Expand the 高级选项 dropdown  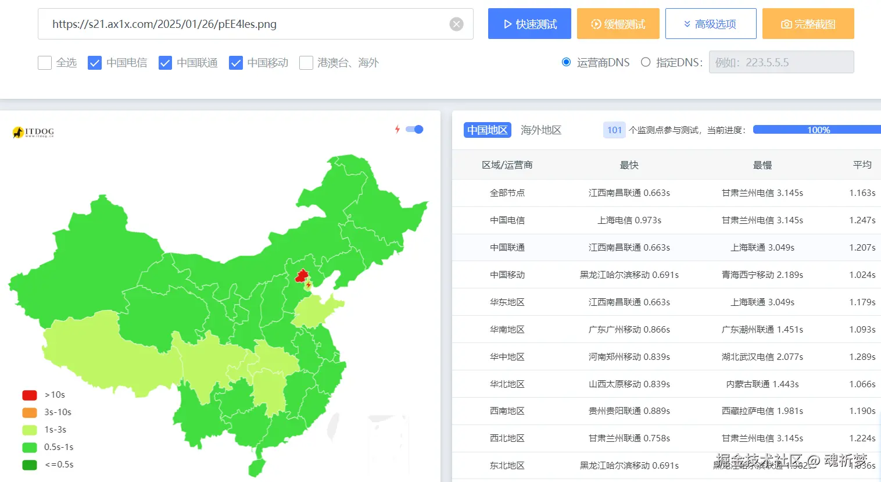[x=711, y=24]
